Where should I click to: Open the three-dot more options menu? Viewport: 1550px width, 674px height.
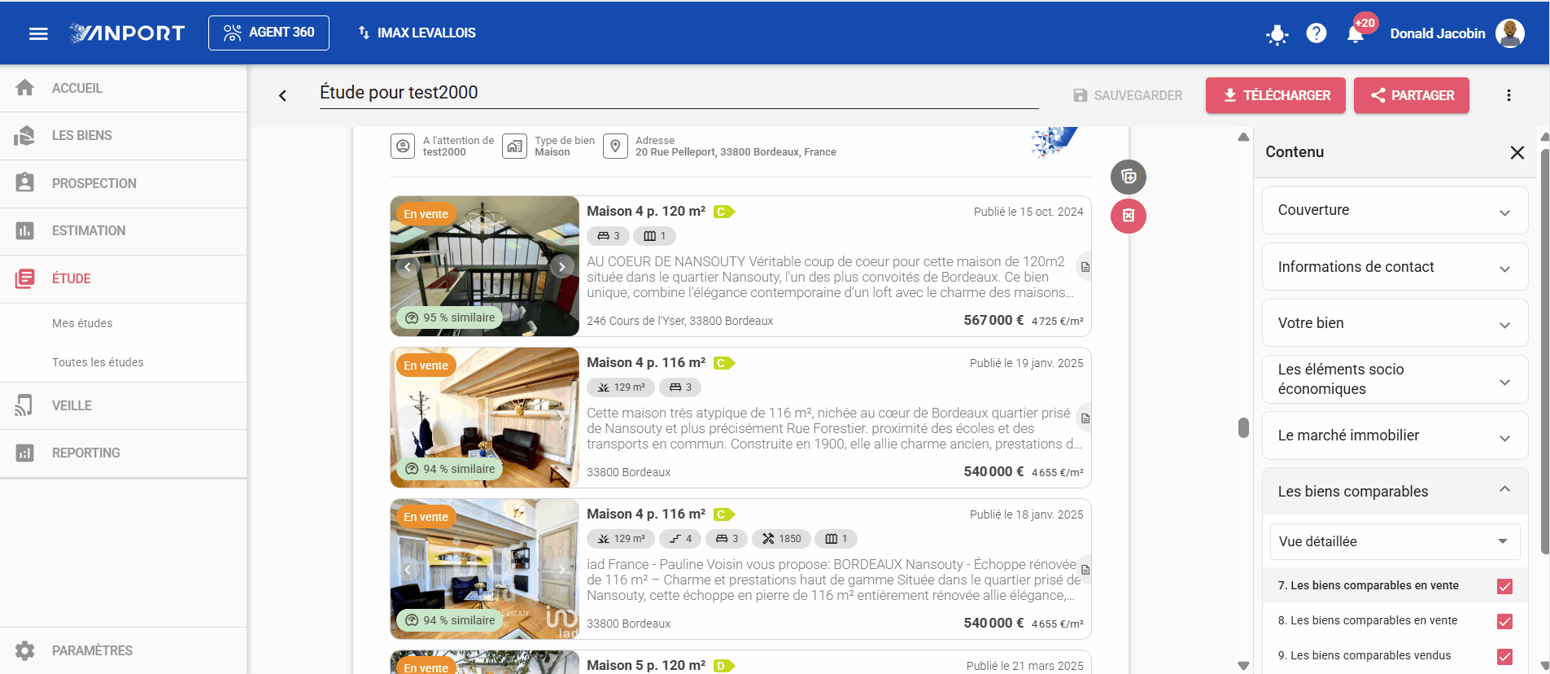[1509, 95]
